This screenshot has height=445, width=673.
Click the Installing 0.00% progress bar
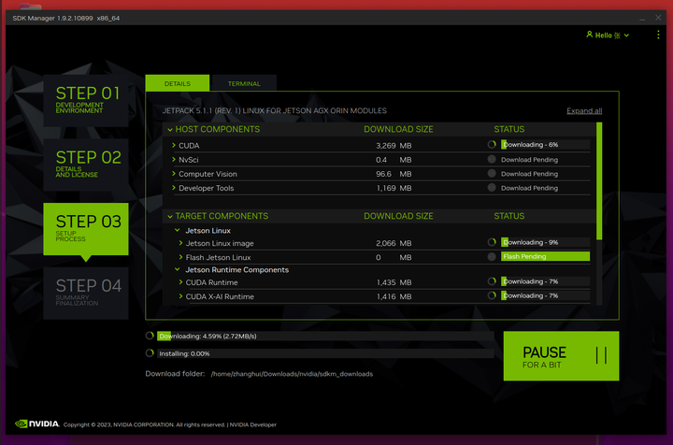pos(325,353)
